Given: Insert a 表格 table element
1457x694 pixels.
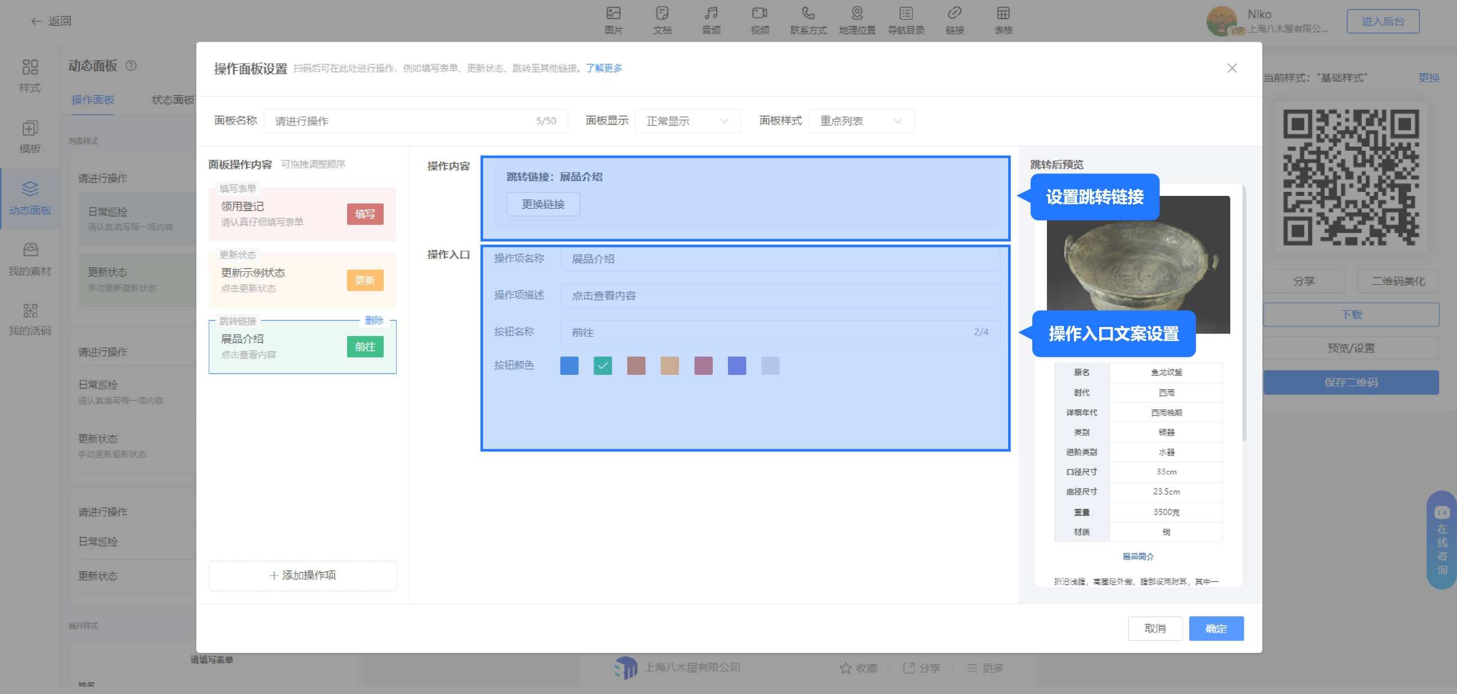Looking at the screenshot, I should coord(1003,20).
